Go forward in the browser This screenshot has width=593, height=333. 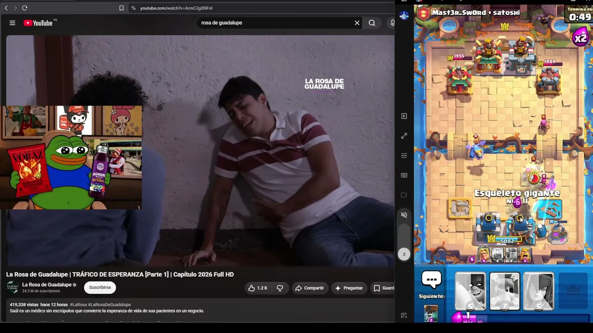15,8
